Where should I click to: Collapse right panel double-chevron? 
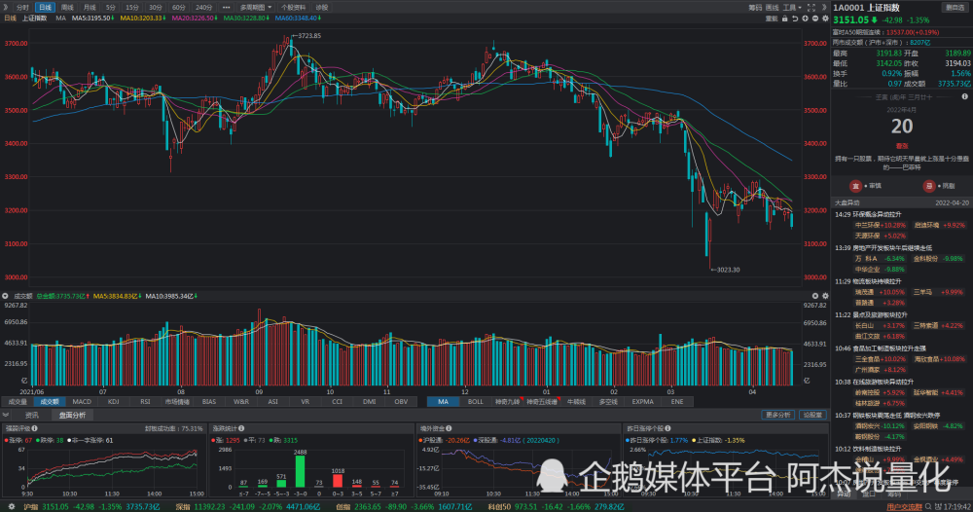point(824,8)
